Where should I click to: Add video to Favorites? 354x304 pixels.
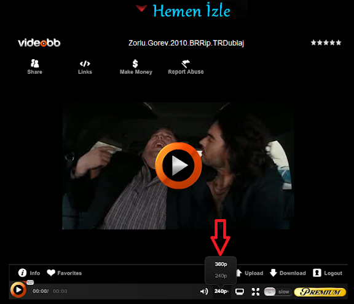pyautogui.click(x=64, y=273)
